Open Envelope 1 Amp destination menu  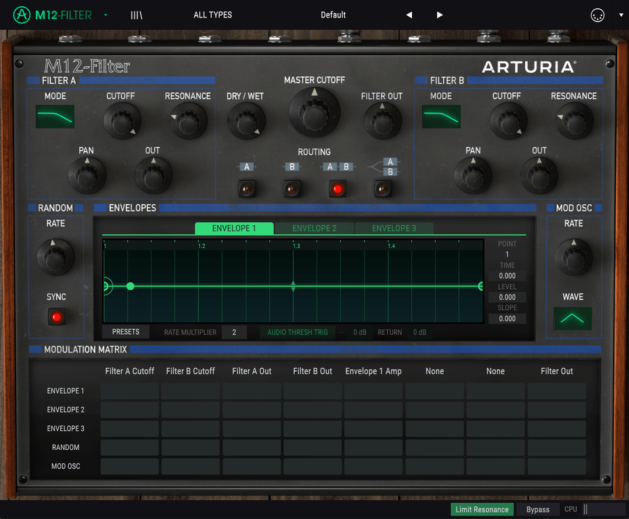click(x=373, y=371)
